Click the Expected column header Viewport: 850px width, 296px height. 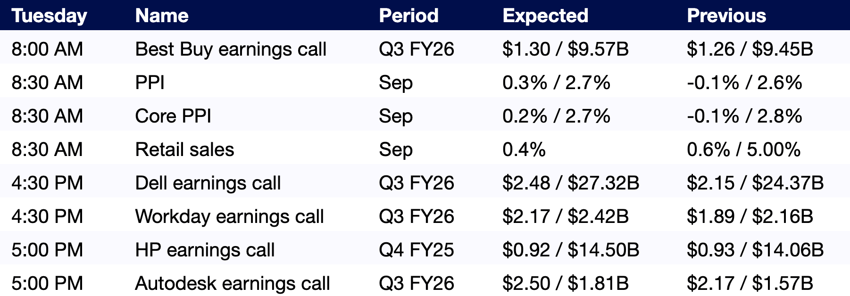[545, 16]
